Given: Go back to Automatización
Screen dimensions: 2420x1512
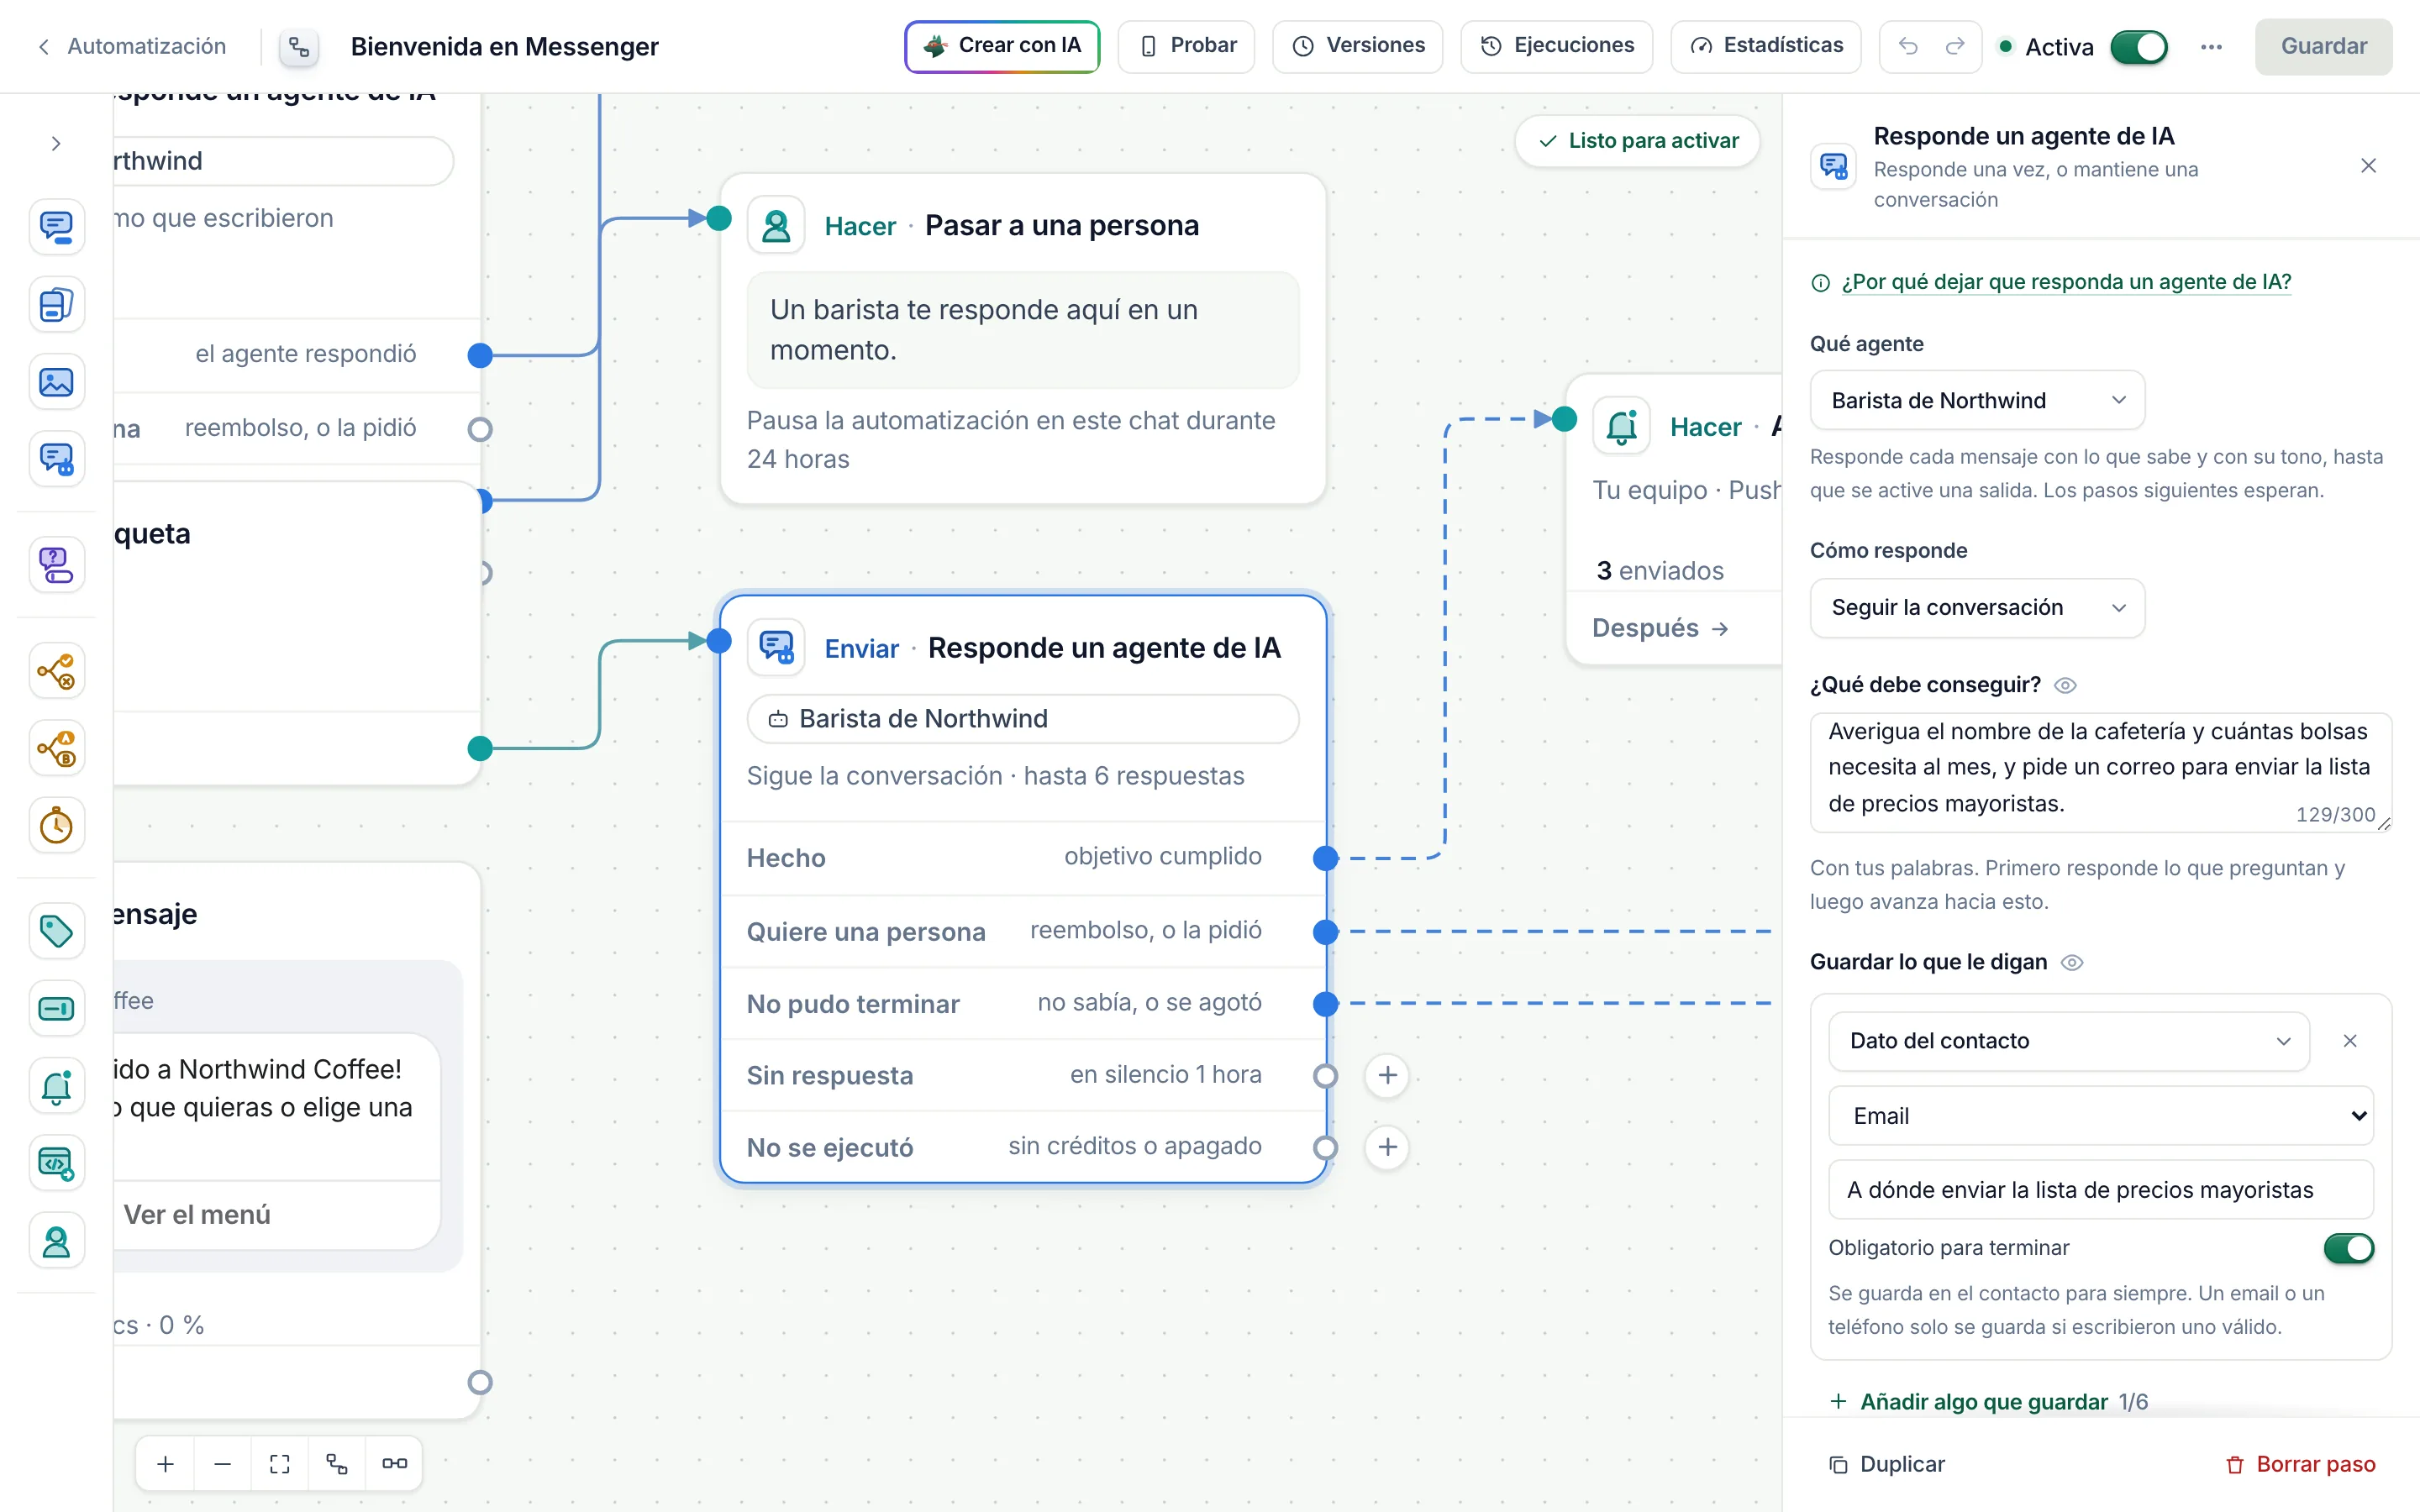Looking at the screenshot, I should tap(132, 46).
